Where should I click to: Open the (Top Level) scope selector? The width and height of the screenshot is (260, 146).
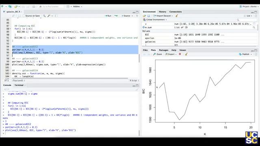(x=18, y=80)
